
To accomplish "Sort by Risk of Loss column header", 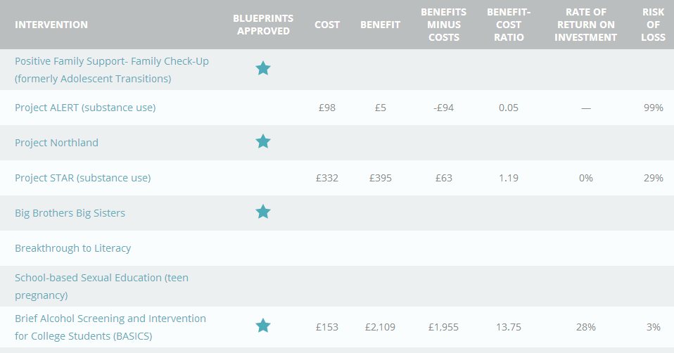I will pyautogui.click(x=654, y=25).
